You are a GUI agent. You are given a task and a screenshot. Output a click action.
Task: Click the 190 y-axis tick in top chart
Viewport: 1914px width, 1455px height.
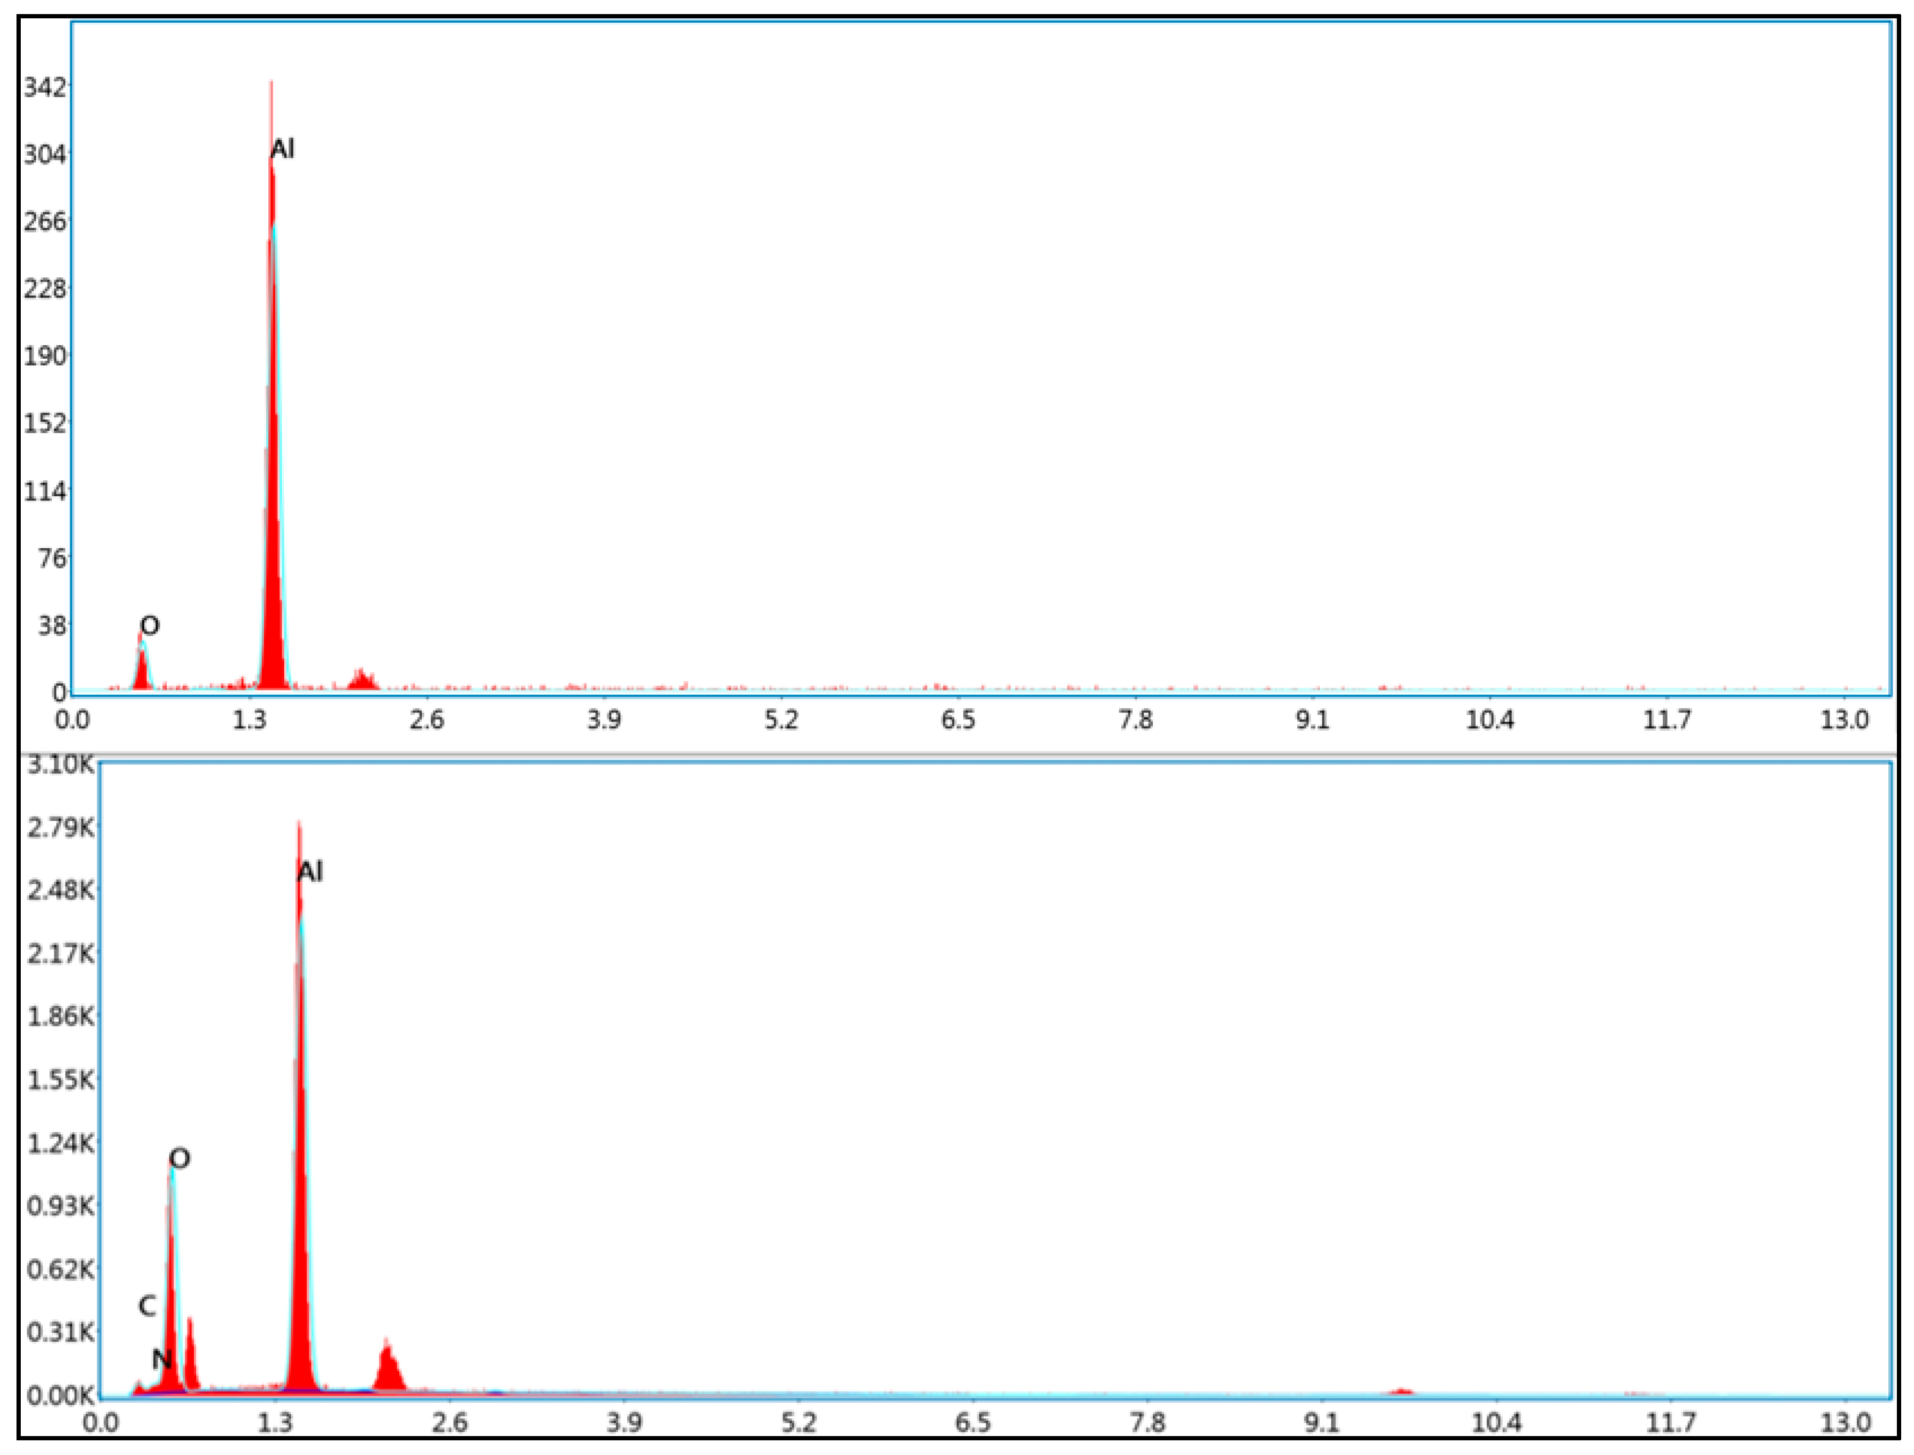[44, 356]
